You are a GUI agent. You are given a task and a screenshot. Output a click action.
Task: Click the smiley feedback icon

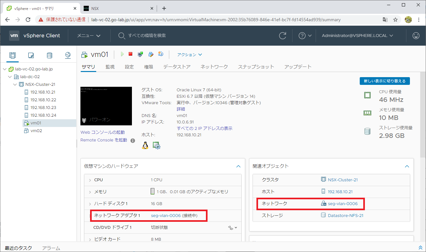[x=416, y=36]
